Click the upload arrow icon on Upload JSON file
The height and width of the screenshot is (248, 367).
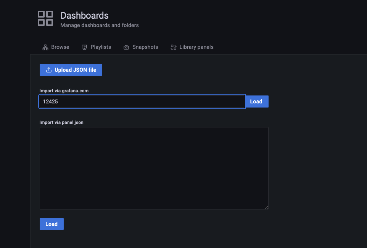click(48, 70)
